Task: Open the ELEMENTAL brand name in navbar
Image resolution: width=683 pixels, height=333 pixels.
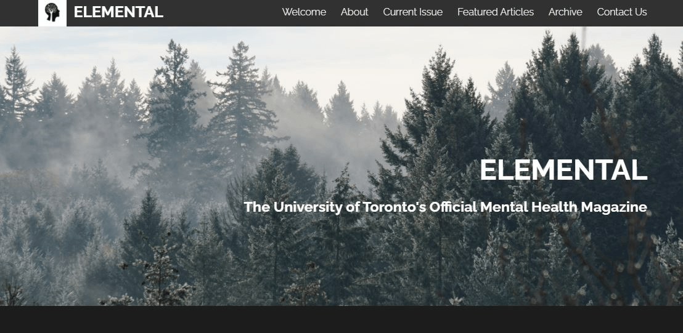Action: [x=118, y=12]
